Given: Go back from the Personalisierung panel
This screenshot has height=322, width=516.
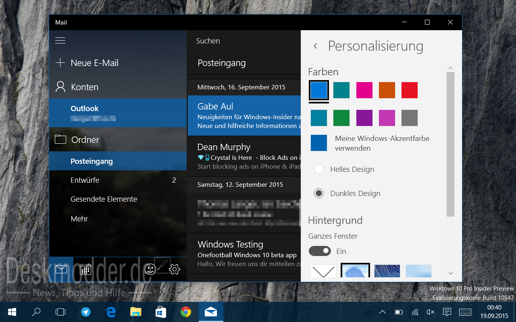Looking at the screenshot, I should point(316,46).
